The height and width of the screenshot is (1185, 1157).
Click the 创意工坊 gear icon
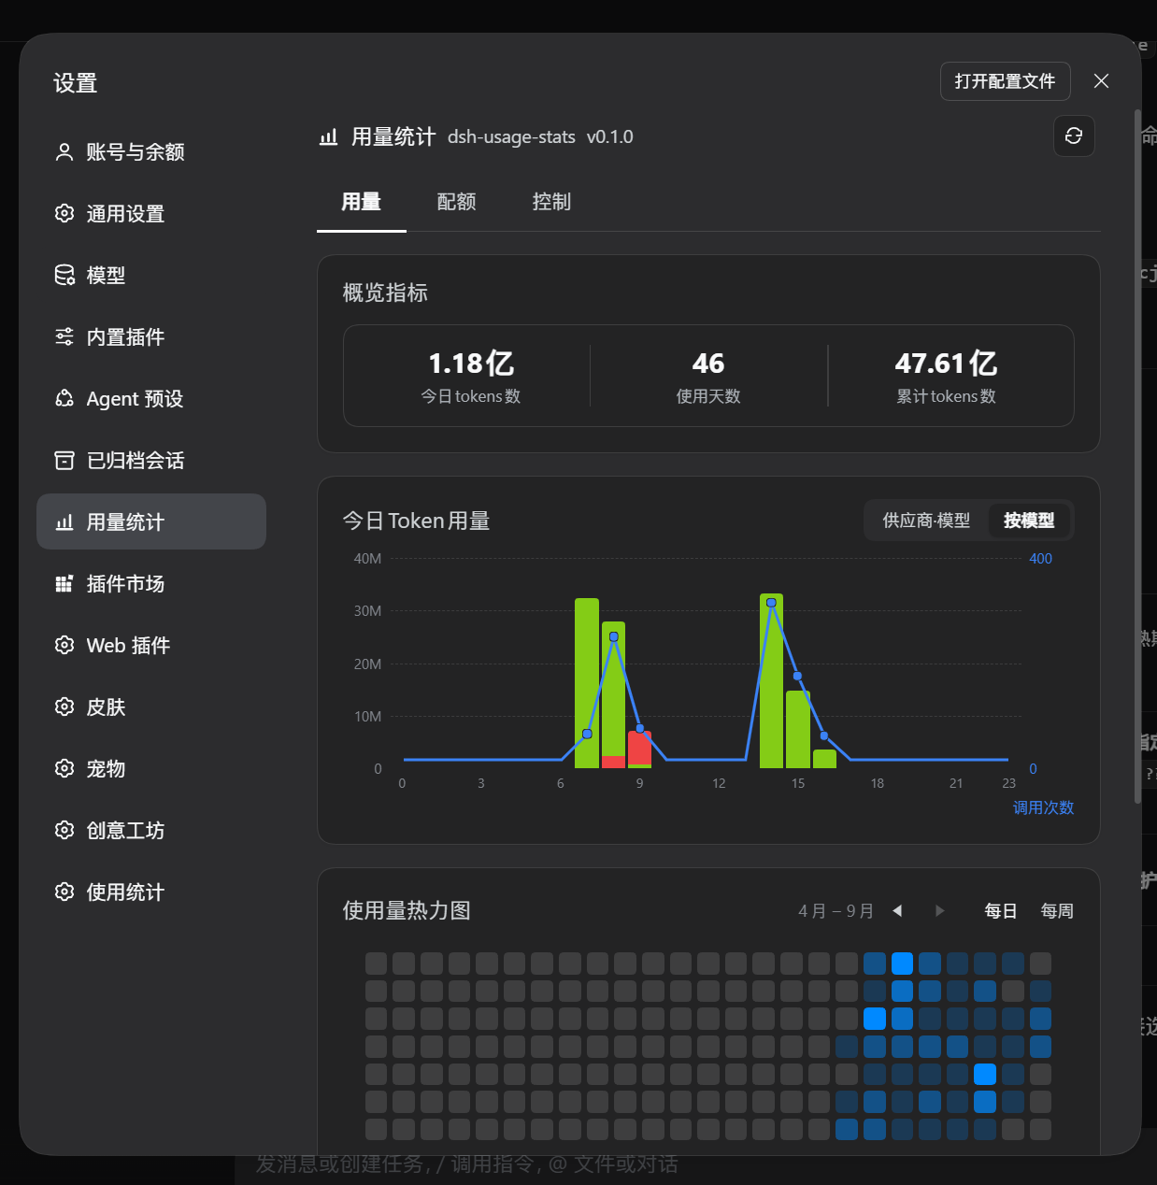coord(64,831)
